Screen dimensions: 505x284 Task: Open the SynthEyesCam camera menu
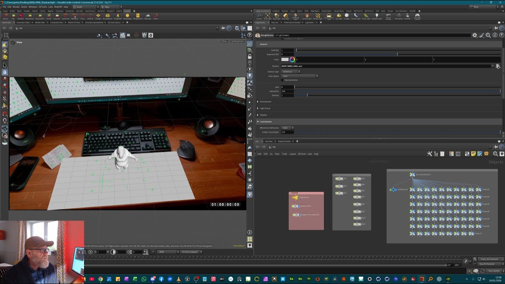238,41
